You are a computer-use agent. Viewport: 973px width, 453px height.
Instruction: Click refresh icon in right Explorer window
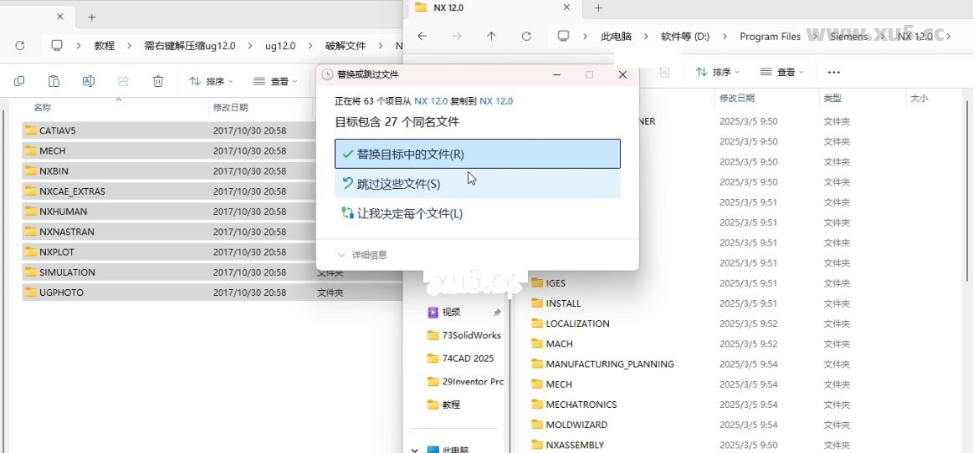point(526,36)
